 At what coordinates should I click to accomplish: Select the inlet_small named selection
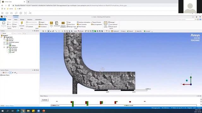click(x=14, y=51)
